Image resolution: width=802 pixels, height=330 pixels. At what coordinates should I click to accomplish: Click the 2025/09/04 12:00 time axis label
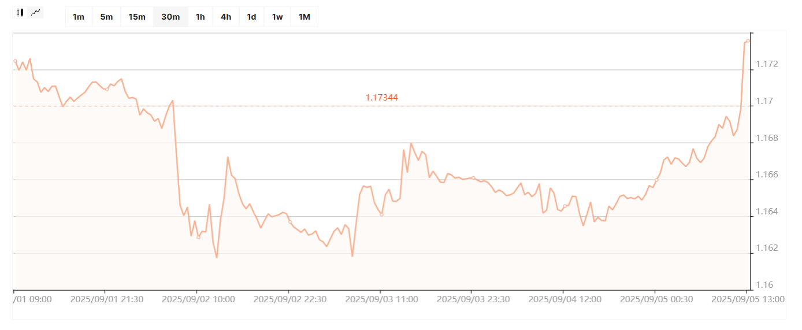point(565,299)
